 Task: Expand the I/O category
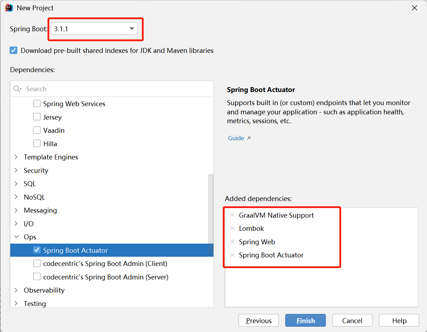tap(16, 223)
